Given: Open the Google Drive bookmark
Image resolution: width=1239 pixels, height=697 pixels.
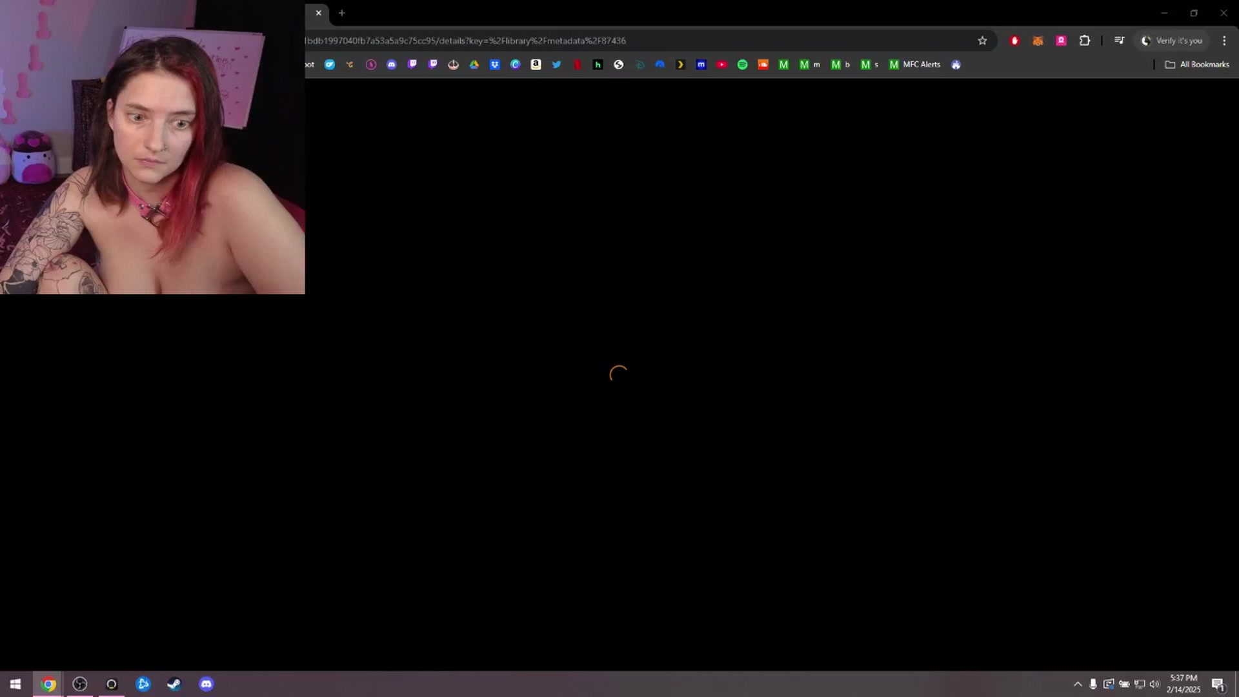Looking at the screenshot, I should tap(474, 65).
